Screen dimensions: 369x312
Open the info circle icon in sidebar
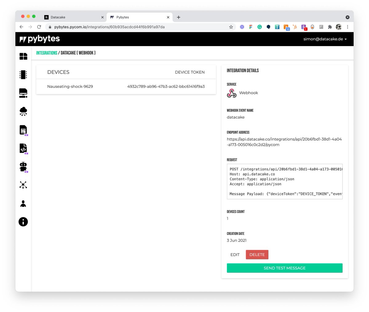tap(23, 222)
